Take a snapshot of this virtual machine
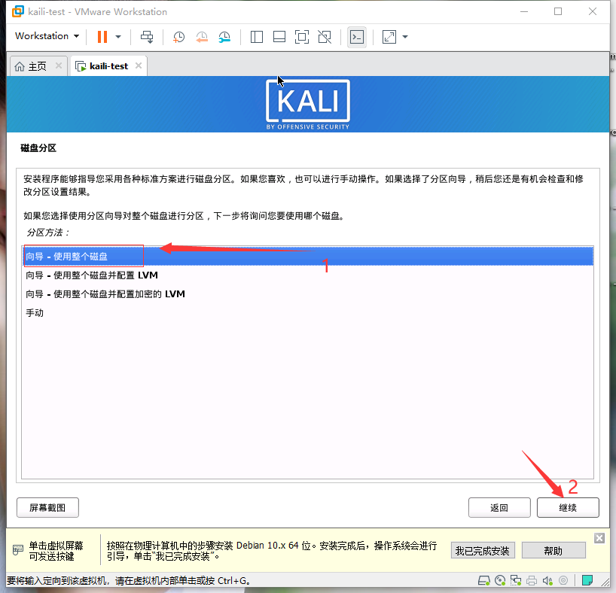Viewport: 616px width, 593px height. click(178, 37)
